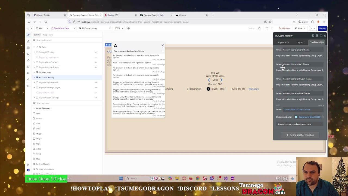Click the comment icon in FG Game History panel header

pos(321,36)
